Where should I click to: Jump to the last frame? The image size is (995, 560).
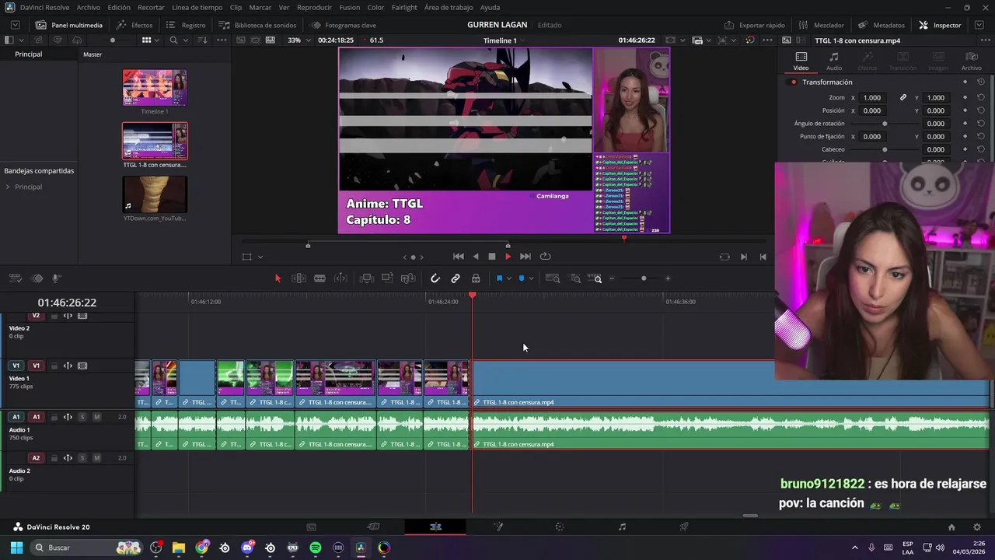[525, 257]
